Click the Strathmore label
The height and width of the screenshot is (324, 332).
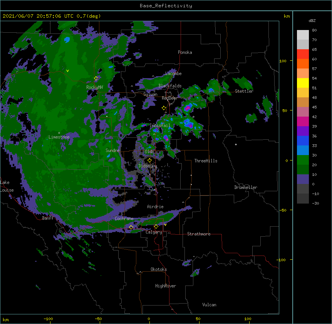coord(199,234)
